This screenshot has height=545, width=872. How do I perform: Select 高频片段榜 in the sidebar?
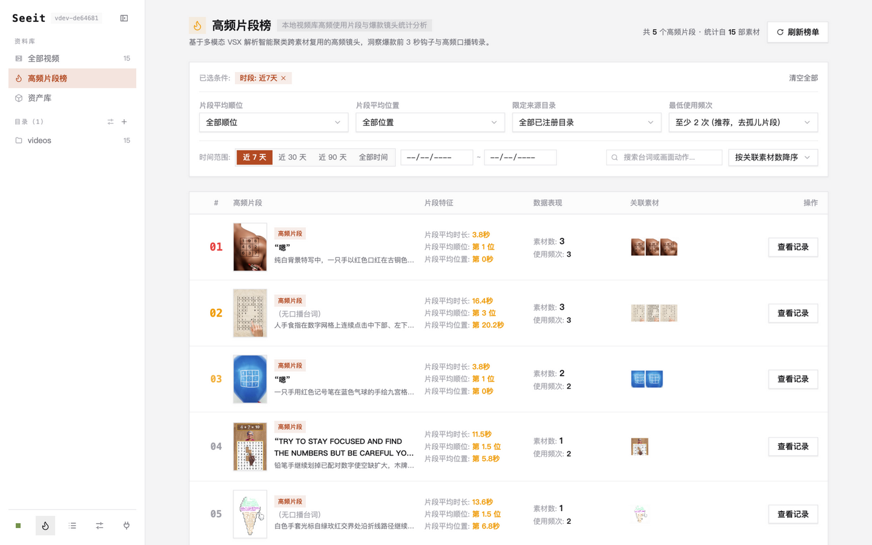click(x=72, y=78)
